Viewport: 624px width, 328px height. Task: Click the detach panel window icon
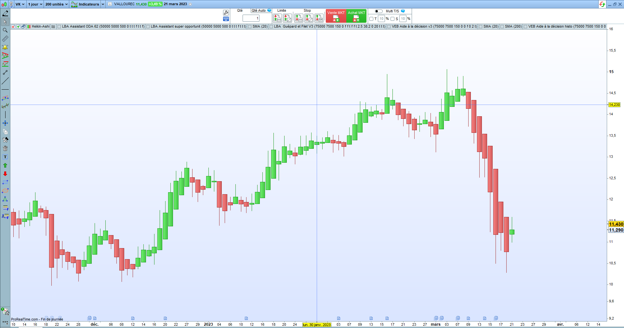click(23, 27)
